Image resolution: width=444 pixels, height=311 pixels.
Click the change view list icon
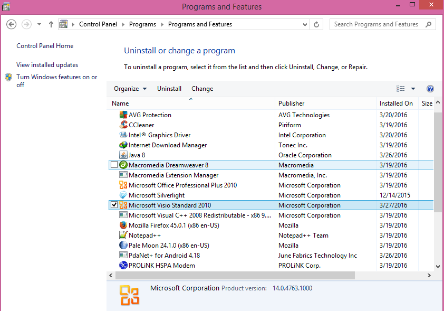click(400, 89)
